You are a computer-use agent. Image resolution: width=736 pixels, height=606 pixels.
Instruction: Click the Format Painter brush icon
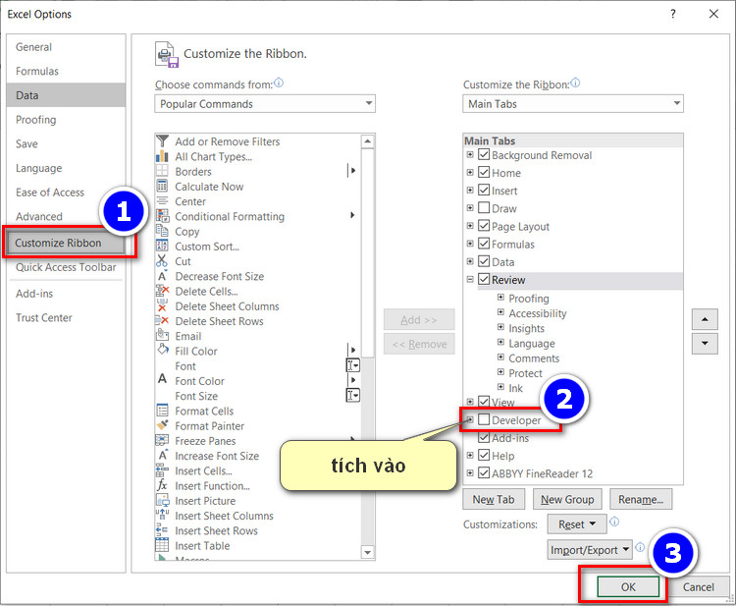pyautogui.click(x=163, y=426)
